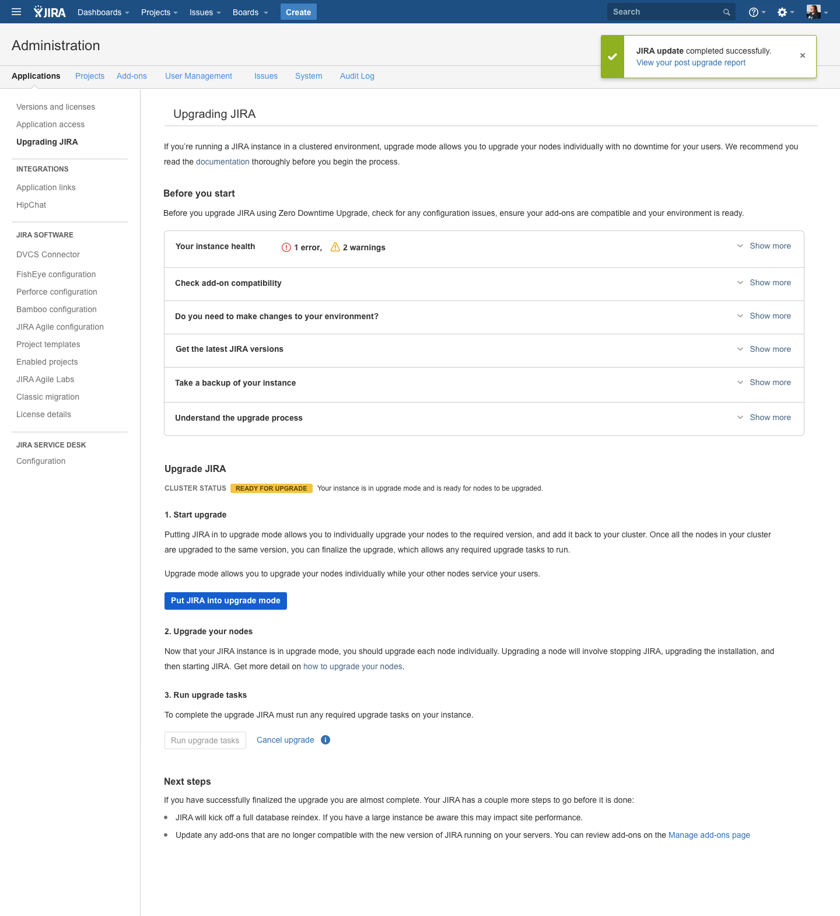The height and width of the screenshot is (916, 840).
Task: Open HipChat integration settings
Action: 31,205
